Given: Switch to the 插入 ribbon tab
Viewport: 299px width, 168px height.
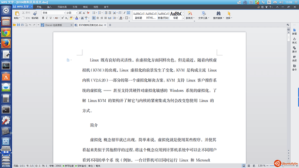Looking at the screenshot, I should [x=49, y=7].
